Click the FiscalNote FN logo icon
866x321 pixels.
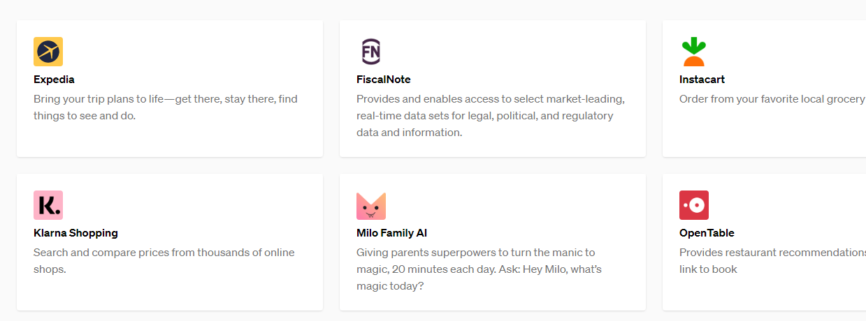coord(371,52)
